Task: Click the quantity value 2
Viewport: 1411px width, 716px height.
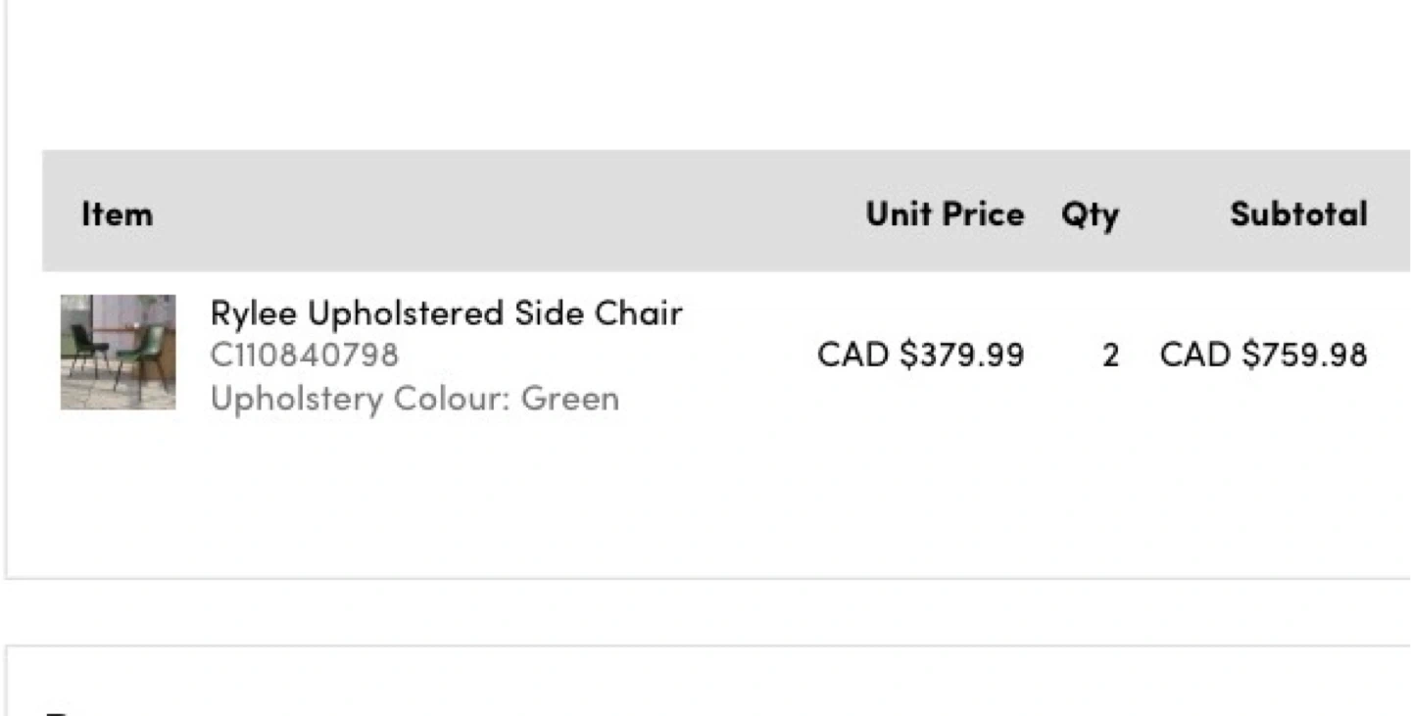Action: click(1110, 355)
